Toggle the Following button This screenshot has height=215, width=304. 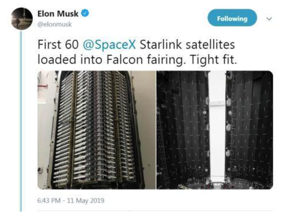pyautogui.click(x=232, y=18)
